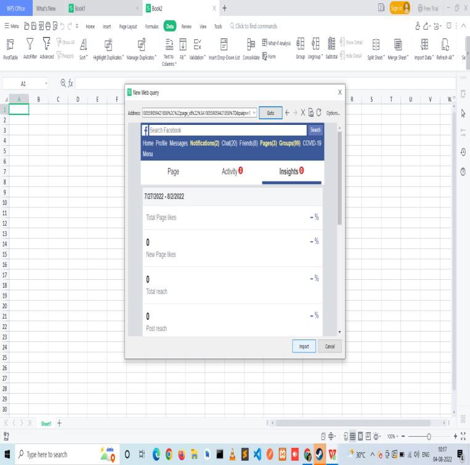Click the web query vertical scrollbar
Screen dimensions: 470x465
tap(339, 178)
